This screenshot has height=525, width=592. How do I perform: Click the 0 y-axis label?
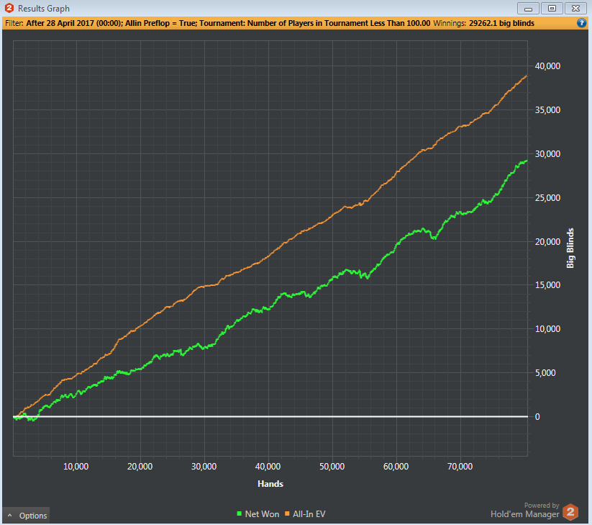[537, 416]
